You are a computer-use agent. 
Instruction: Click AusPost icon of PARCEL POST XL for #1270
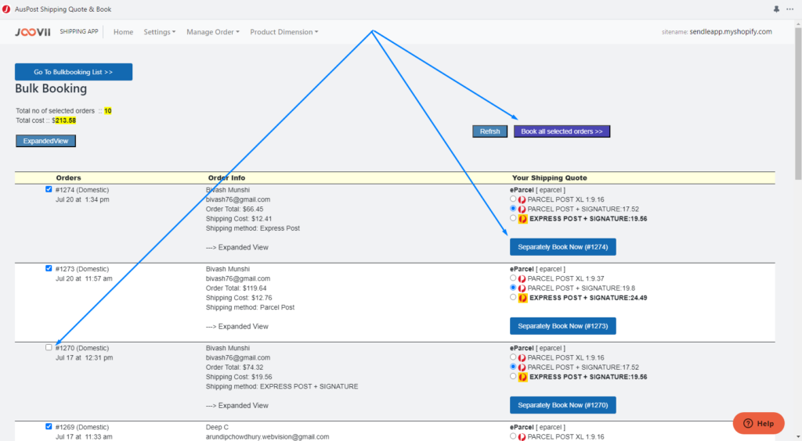pyautogui.click(x=522, y=358)
